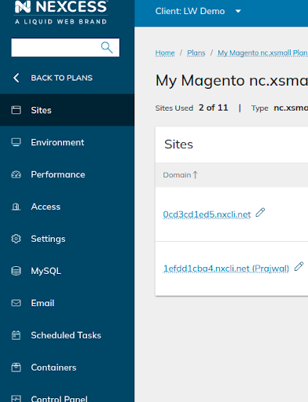This screenshot has width=308, height=402.
Task: Click the Access building icon
Action: coord(16,206)
